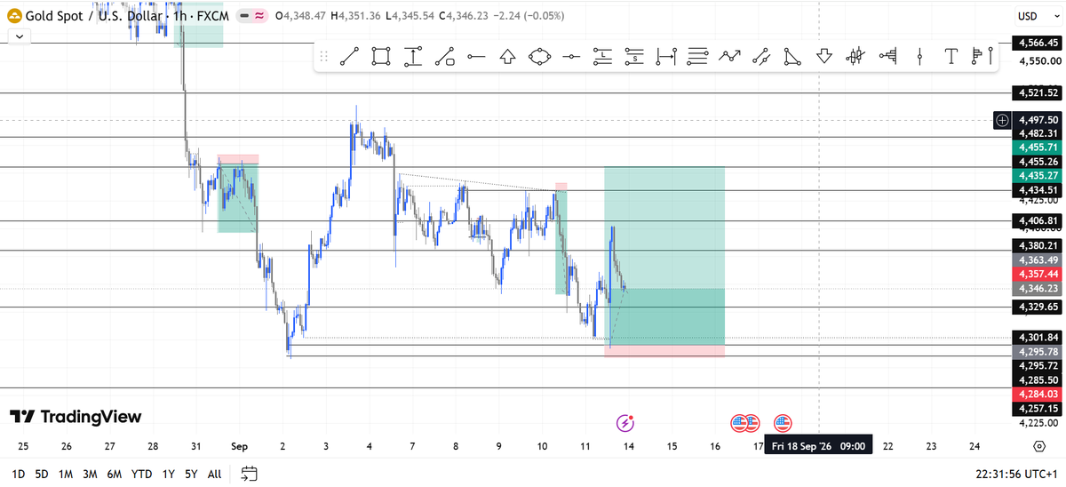Set chart range to 1D
The width and height of the screenshot is (1066, 487).
tap(17, 474)
